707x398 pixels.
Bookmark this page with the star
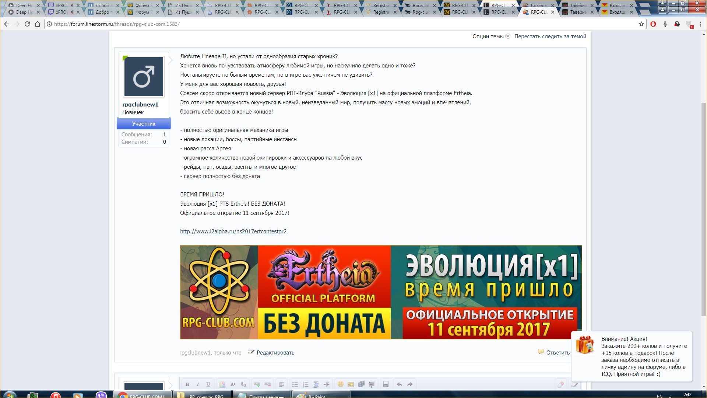coord(641,24)
